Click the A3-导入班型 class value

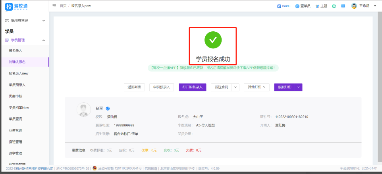(x=205, y=125)
